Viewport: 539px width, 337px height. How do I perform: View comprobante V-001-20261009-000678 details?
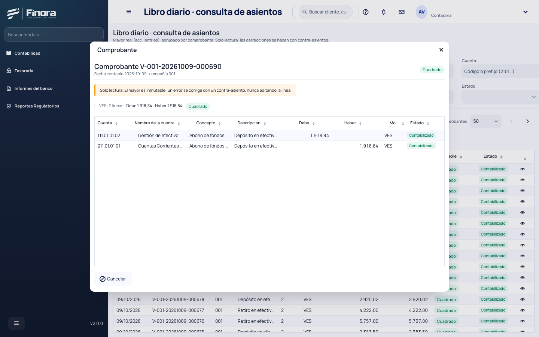click(523, 300)
